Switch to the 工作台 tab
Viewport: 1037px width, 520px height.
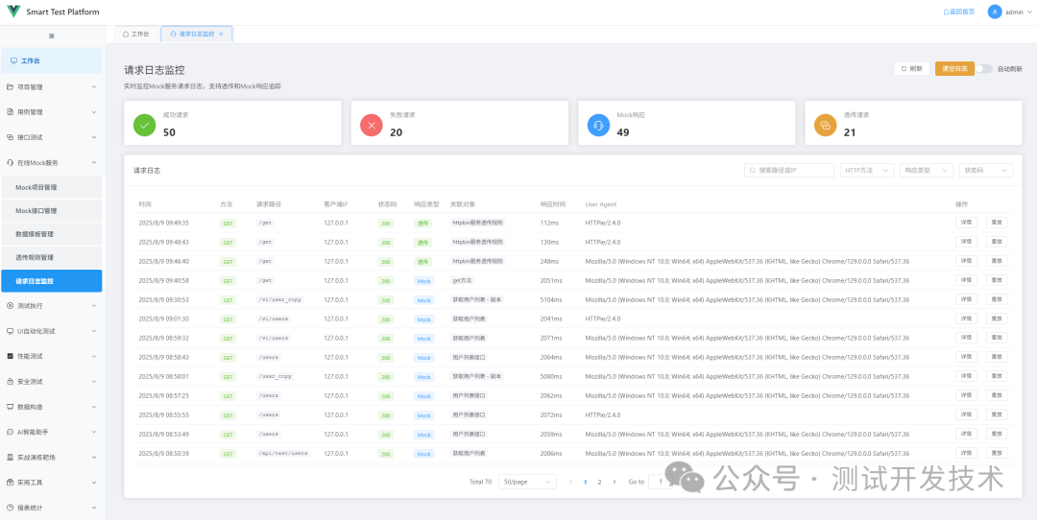pyautogui.click(x=136, y=34)
